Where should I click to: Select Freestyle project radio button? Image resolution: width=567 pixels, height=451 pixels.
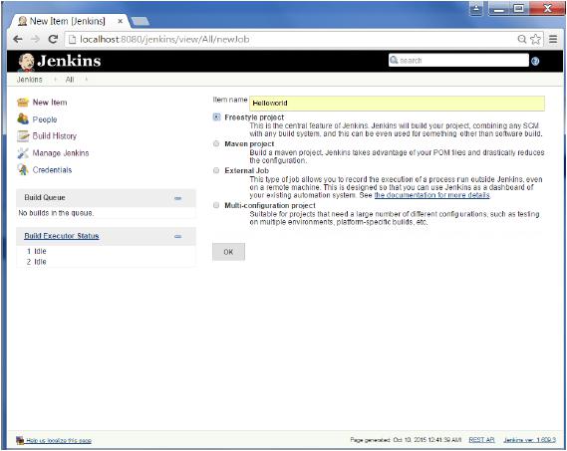click(216, 117)
